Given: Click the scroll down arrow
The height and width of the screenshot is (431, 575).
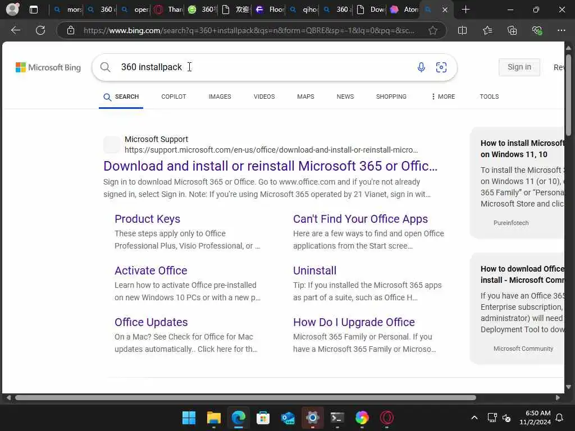Looking at the screenshot, I should [x=568, y=387].
